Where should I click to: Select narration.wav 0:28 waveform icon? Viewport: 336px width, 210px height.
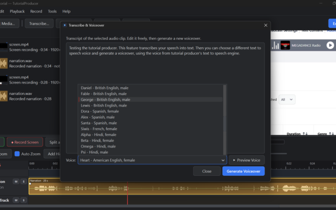tap(4, 96)
